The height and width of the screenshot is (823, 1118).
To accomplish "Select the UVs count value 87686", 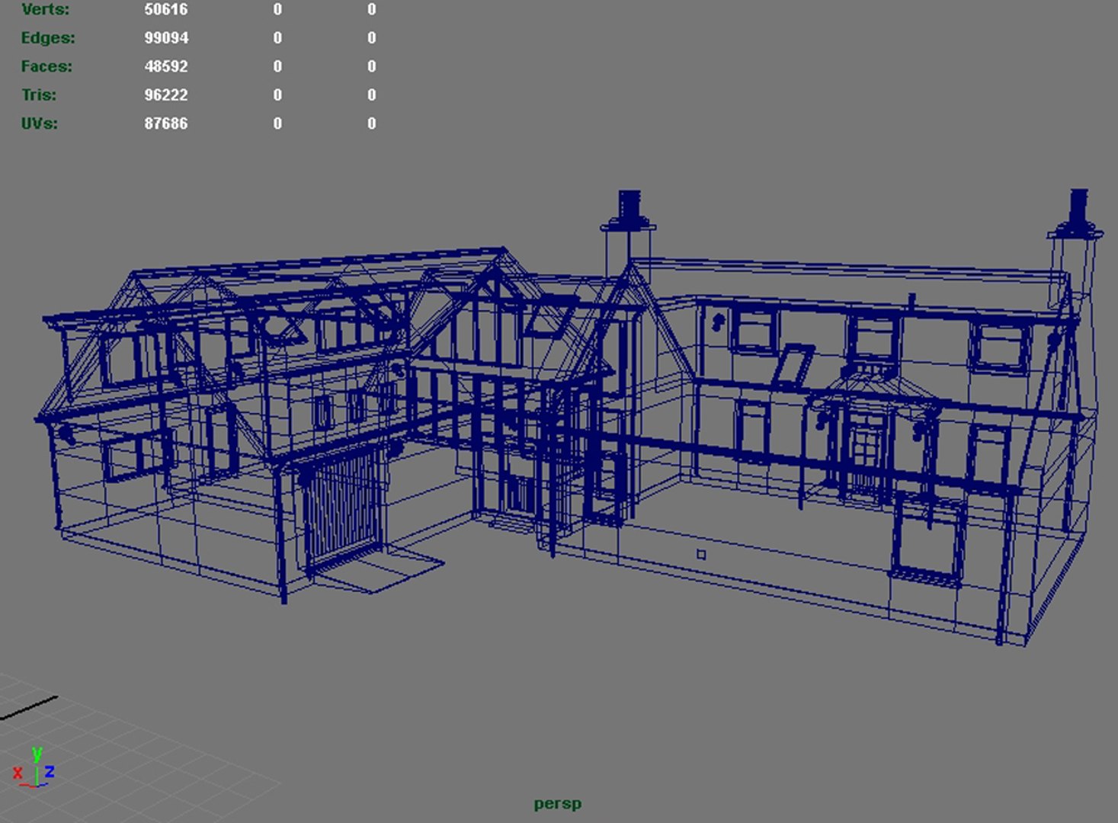I will pyautogui.click(x=166, y=123).
